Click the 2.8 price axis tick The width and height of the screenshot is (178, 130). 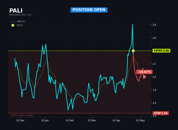click(154, 25)
